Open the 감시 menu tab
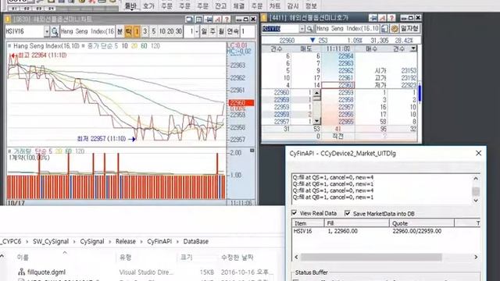This screenshot has width=500, height=281. click(293, 5)
